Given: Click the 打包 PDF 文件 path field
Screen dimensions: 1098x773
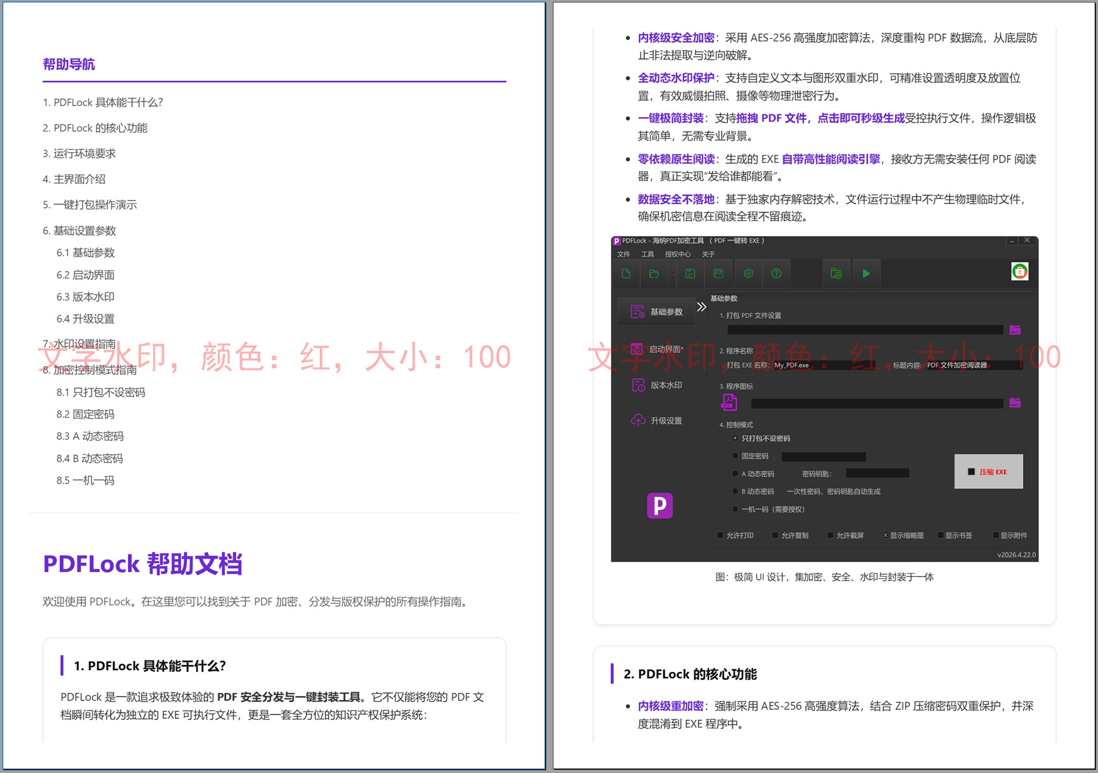Looking at the screenshot, I should [865, 330].
